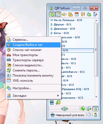Click the Невидимый для всех status button
The image size is (103, 124).
click(68, 115)
